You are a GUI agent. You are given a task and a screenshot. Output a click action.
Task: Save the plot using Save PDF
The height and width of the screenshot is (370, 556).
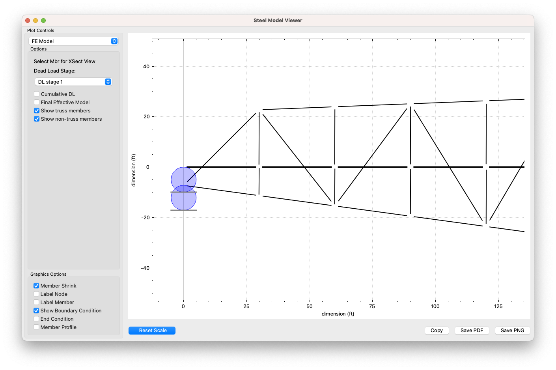[x=472, y=331]
